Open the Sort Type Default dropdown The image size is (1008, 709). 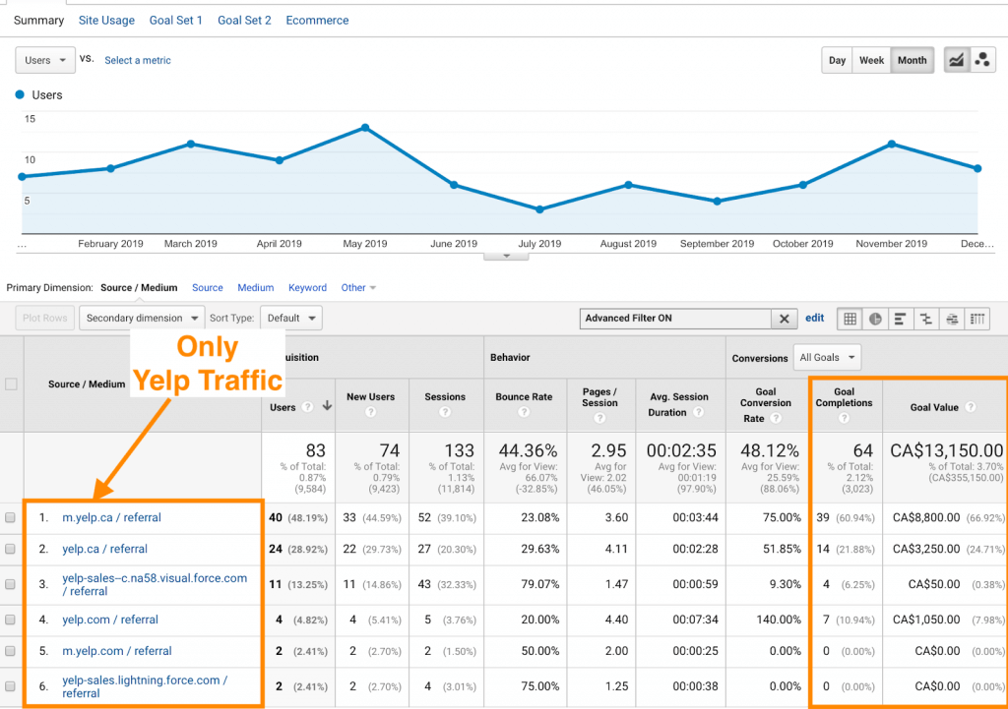[x=291, y=318]
